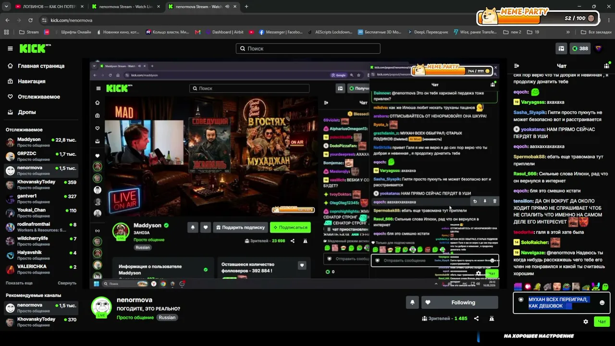
Task: Open the bookmarks folder named 19
Action: (x=533, y=32)
